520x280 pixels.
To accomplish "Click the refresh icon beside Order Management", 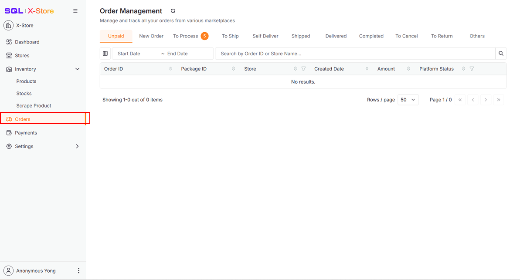I will pyautogui.click(x=173, y=11).
